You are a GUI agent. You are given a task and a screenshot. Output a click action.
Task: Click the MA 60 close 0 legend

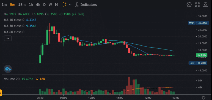[x=14, y=32]
